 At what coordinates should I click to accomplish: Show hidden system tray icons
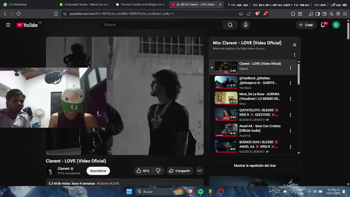click(x=270, y=192)
